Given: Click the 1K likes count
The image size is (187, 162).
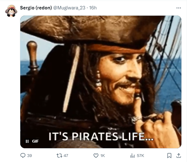Looking at the screenshot, I should coord(103,156).
